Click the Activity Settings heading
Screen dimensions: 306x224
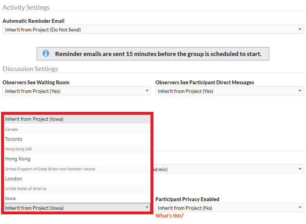point(26,8)
